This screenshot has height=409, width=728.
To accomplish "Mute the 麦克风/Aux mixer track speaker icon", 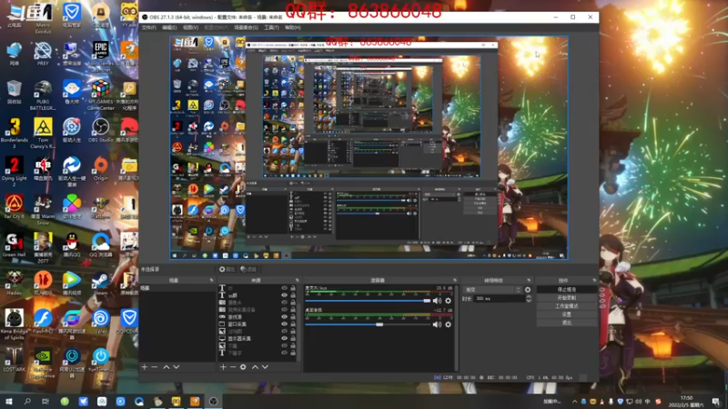I will [437, 301].
